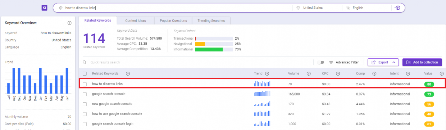
Task: Switch to Content Ideas tab
Action: 135,21
